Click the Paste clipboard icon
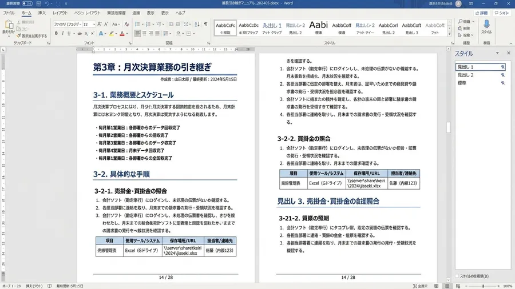Viewport: 515px width, 289px height. pos(9,24)
